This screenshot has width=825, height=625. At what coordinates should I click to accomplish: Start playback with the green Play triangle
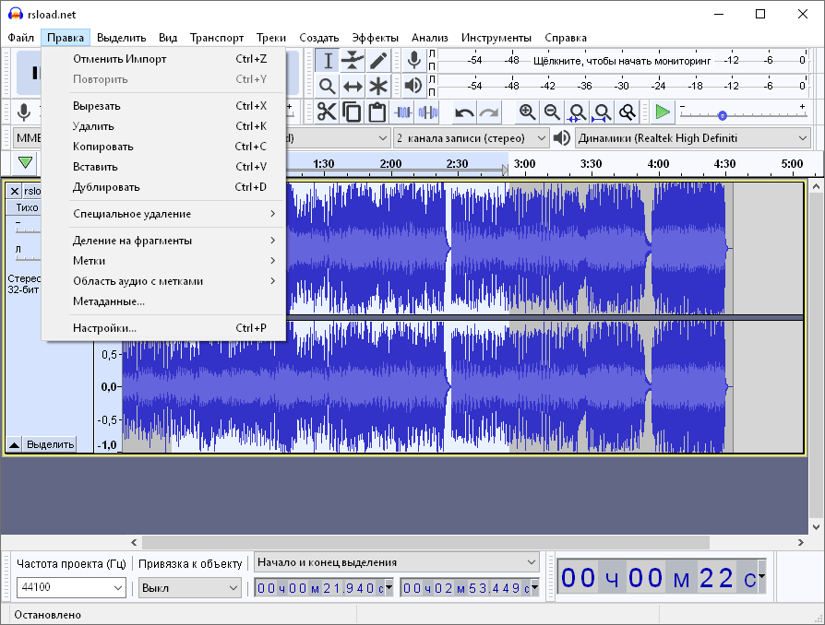pyautogui.click(x=662, y=112)
